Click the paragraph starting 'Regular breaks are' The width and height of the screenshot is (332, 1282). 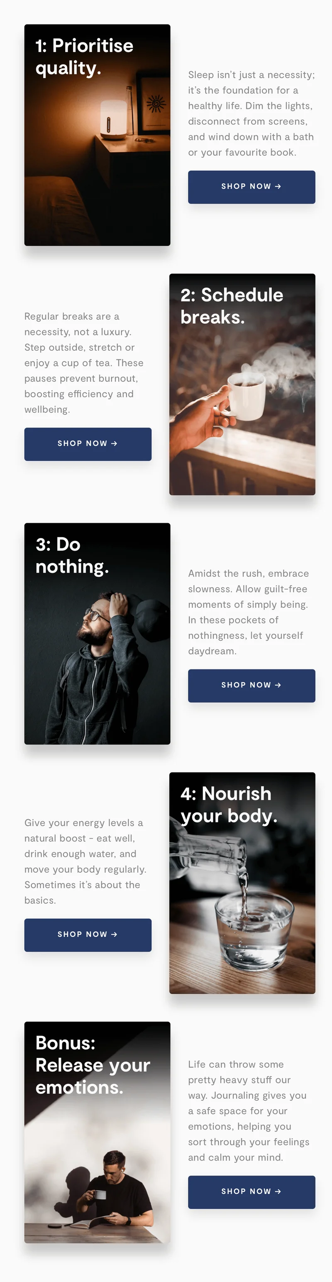point(85,363)
